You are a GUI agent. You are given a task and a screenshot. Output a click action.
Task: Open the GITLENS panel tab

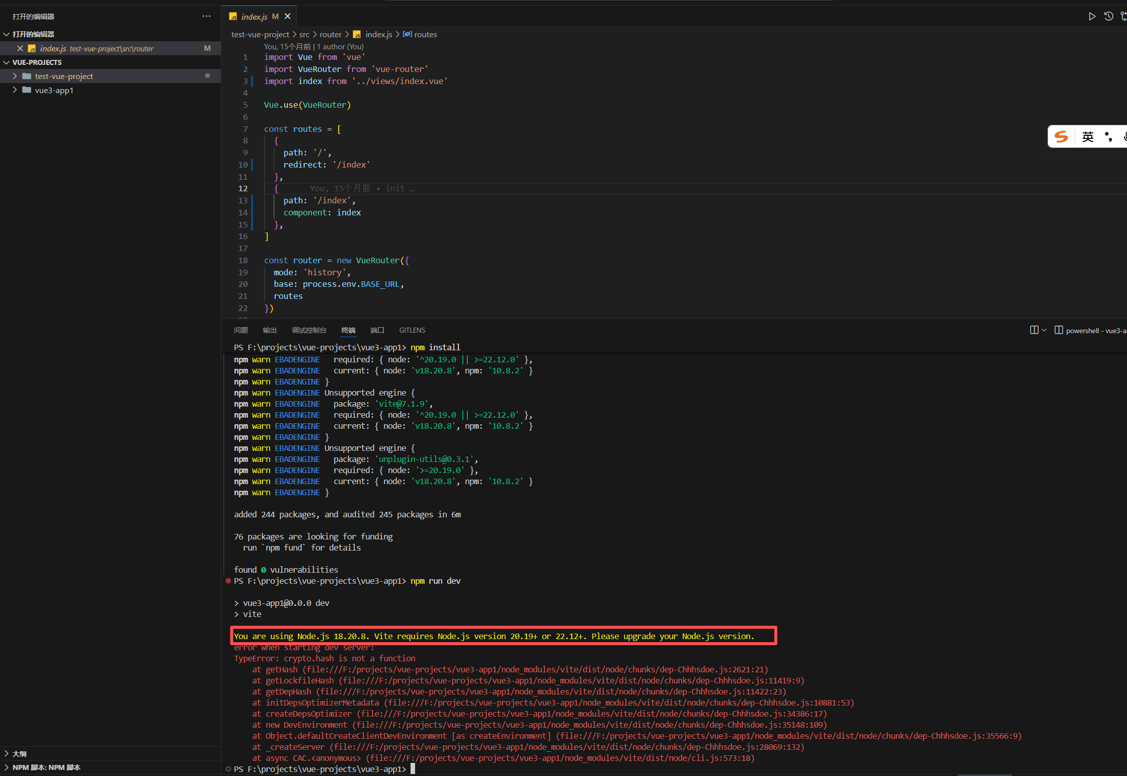[x=412, y=330]
